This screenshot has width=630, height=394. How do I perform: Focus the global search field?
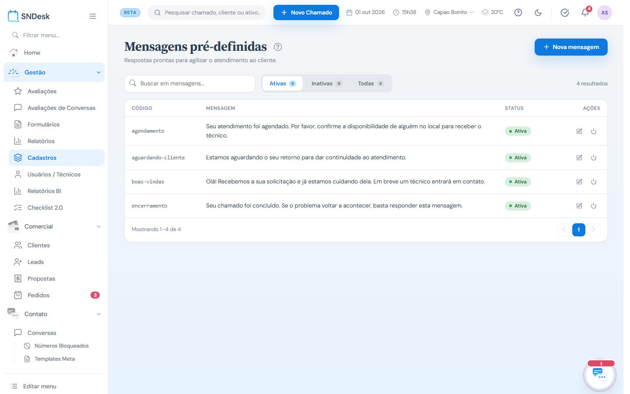207,13
